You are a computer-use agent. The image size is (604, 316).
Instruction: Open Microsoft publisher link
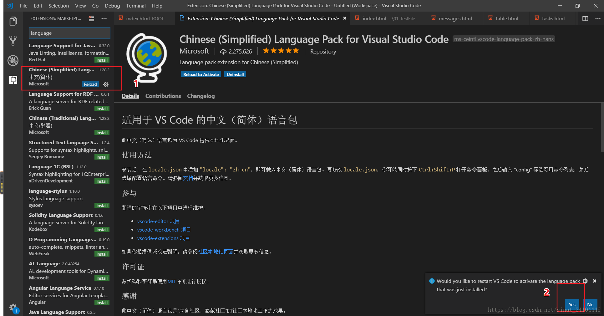(194, 51)
